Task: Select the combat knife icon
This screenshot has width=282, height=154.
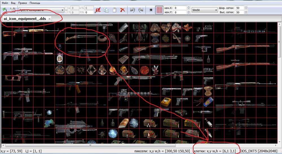Action: [x=203, y=113]
